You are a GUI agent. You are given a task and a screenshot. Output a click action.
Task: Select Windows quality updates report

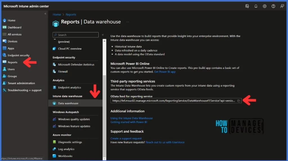[x=74, y=119]
